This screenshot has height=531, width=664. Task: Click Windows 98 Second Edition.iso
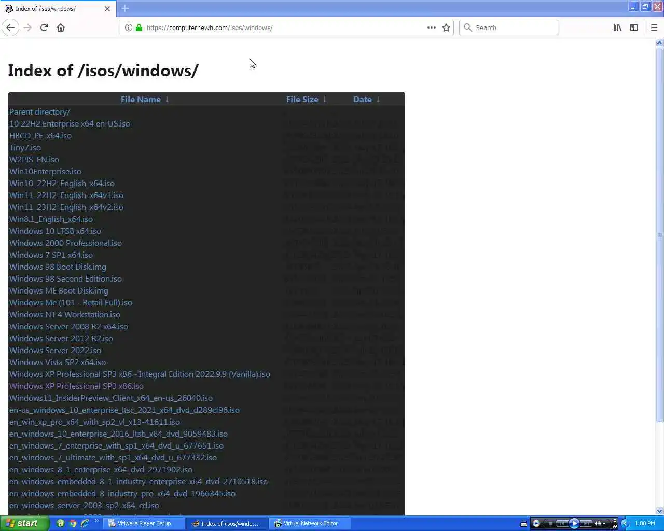[x=65, y=278]
